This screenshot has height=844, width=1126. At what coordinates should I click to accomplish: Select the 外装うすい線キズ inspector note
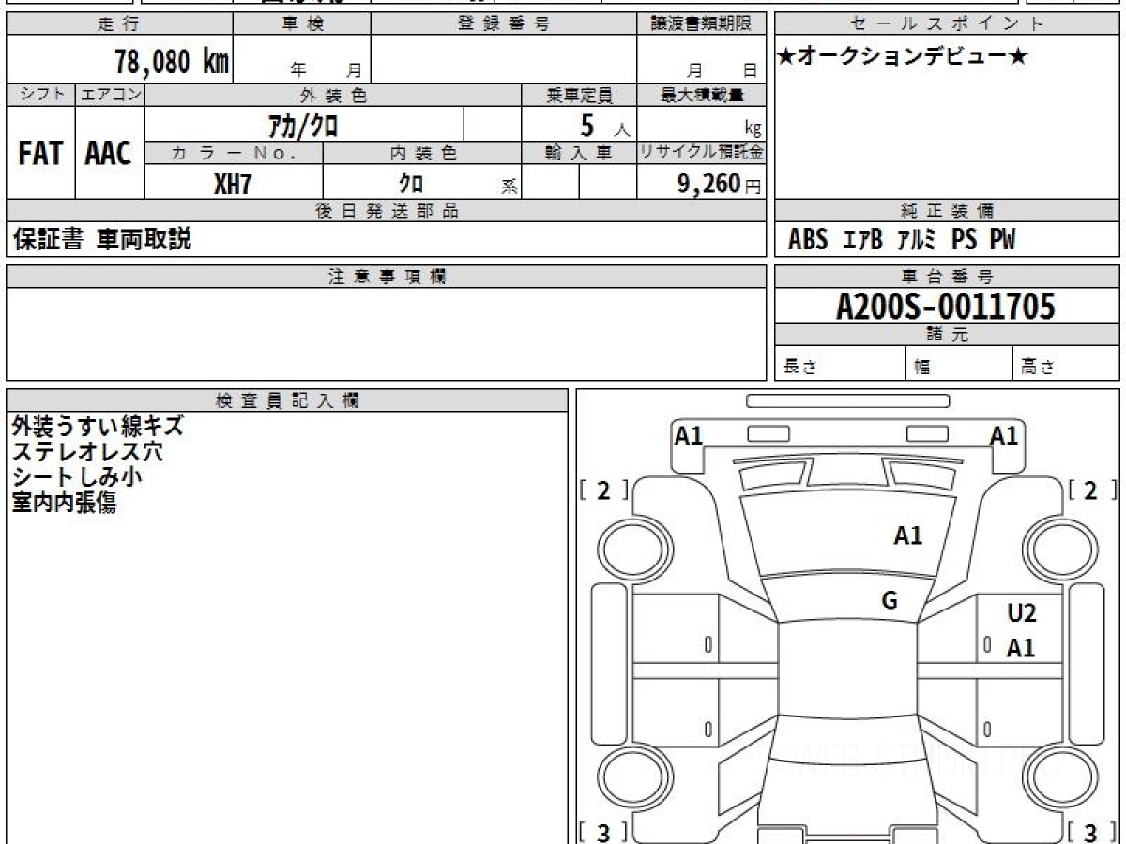[98, 427]
